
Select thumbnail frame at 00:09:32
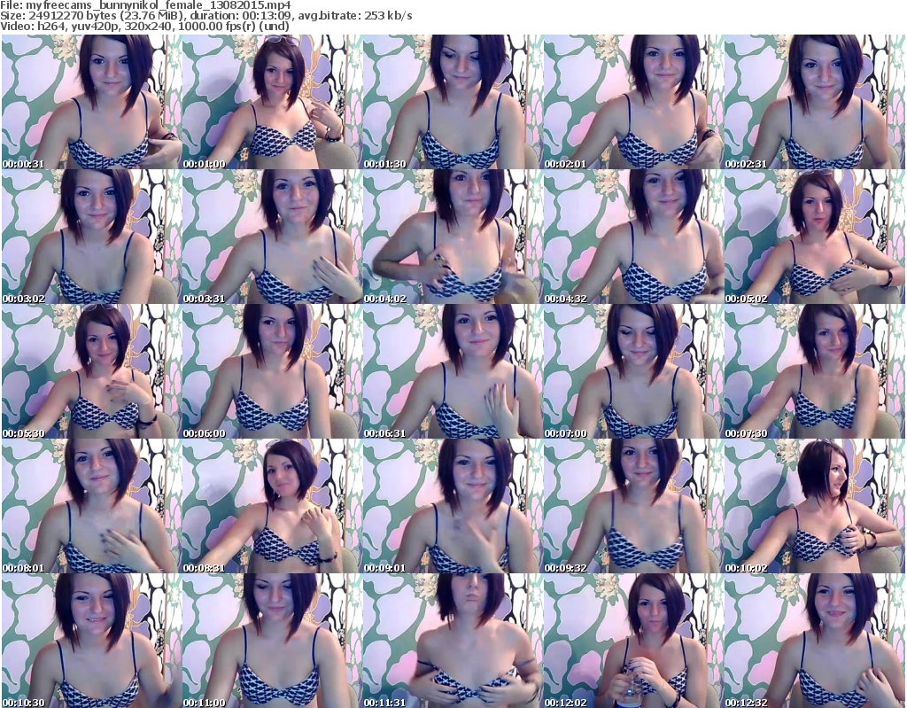pos(632,506)
